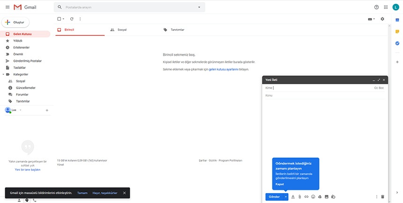Refresh the inbox

click(x=72, y=19)
